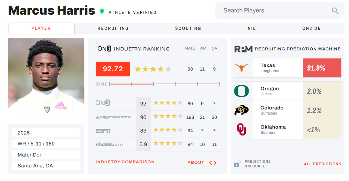Screen dimensions: 349x181
Task: Click the cycle timeline bar
Action: click(x=164, y=84)
